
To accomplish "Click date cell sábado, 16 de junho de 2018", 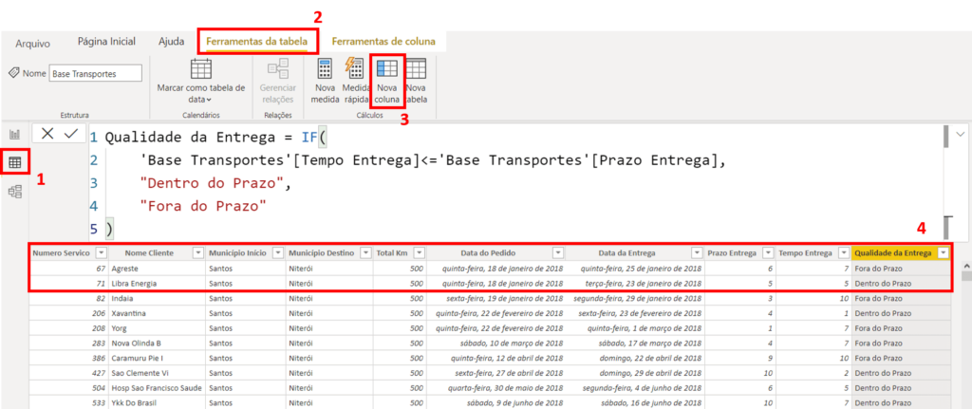I will [635, 402].
